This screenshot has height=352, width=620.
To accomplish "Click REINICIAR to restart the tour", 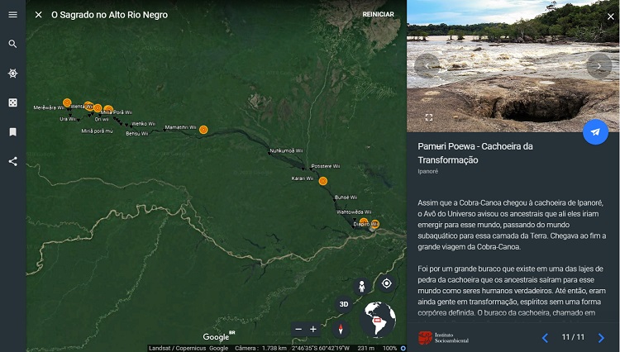I will tap(378, 15).
